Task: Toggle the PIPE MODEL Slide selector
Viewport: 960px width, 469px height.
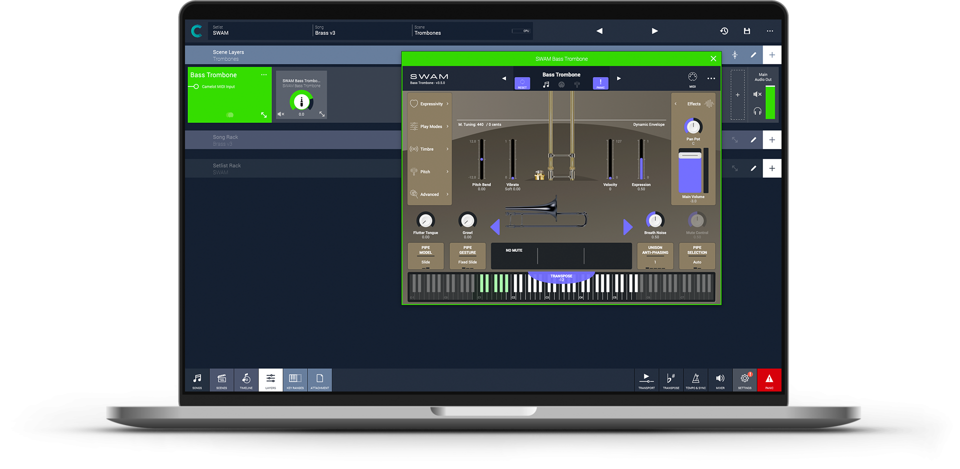Action: (425, 256)
